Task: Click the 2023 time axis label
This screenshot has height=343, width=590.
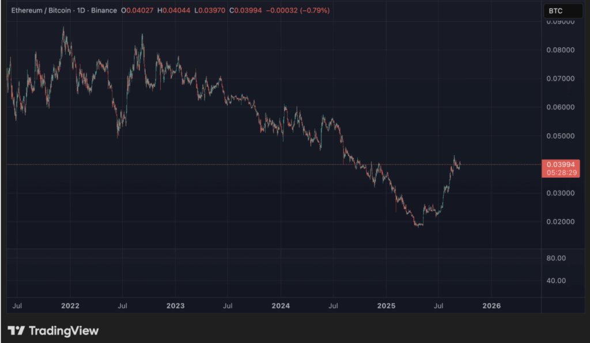Action: click(x=175, y=306)
